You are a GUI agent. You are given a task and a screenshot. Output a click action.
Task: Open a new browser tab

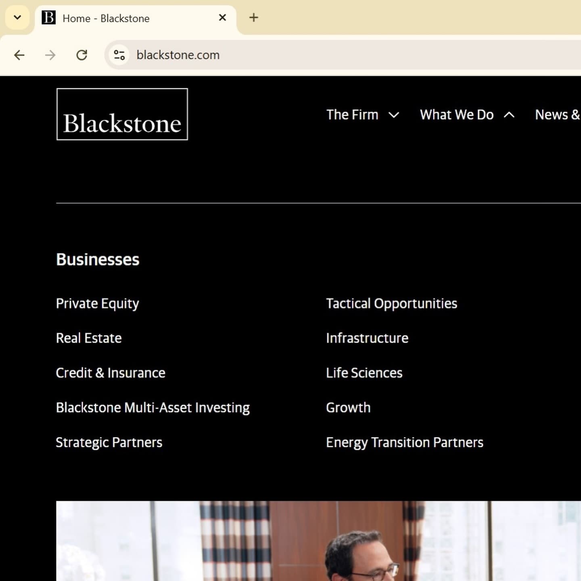[x=254, y=18]
